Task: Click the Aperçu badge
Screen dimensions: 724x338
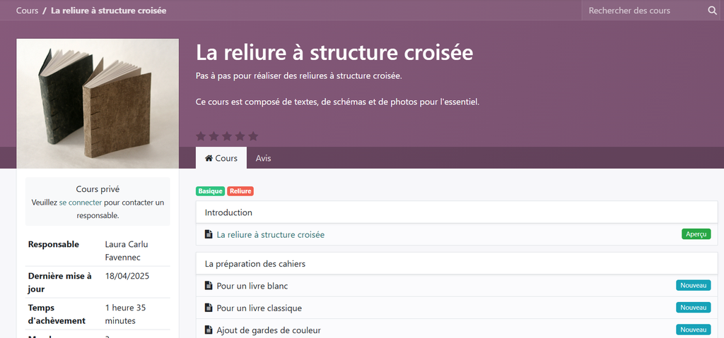Action: coord(696,234)
